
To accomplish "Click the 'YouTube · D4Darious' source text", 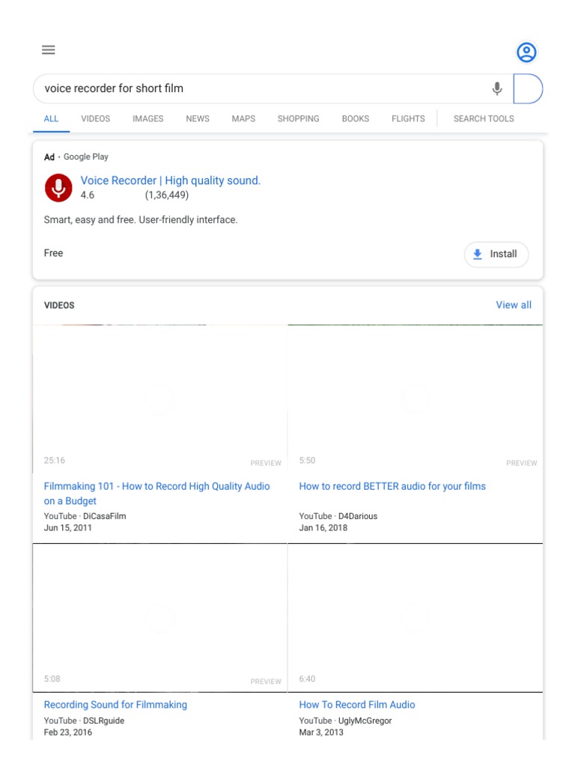I will coord(338,517).
